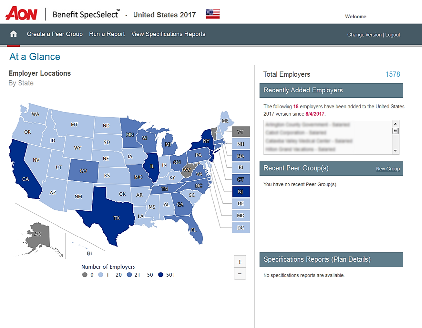Click the Recent Peer Group(s) header title

pos(296,168)
